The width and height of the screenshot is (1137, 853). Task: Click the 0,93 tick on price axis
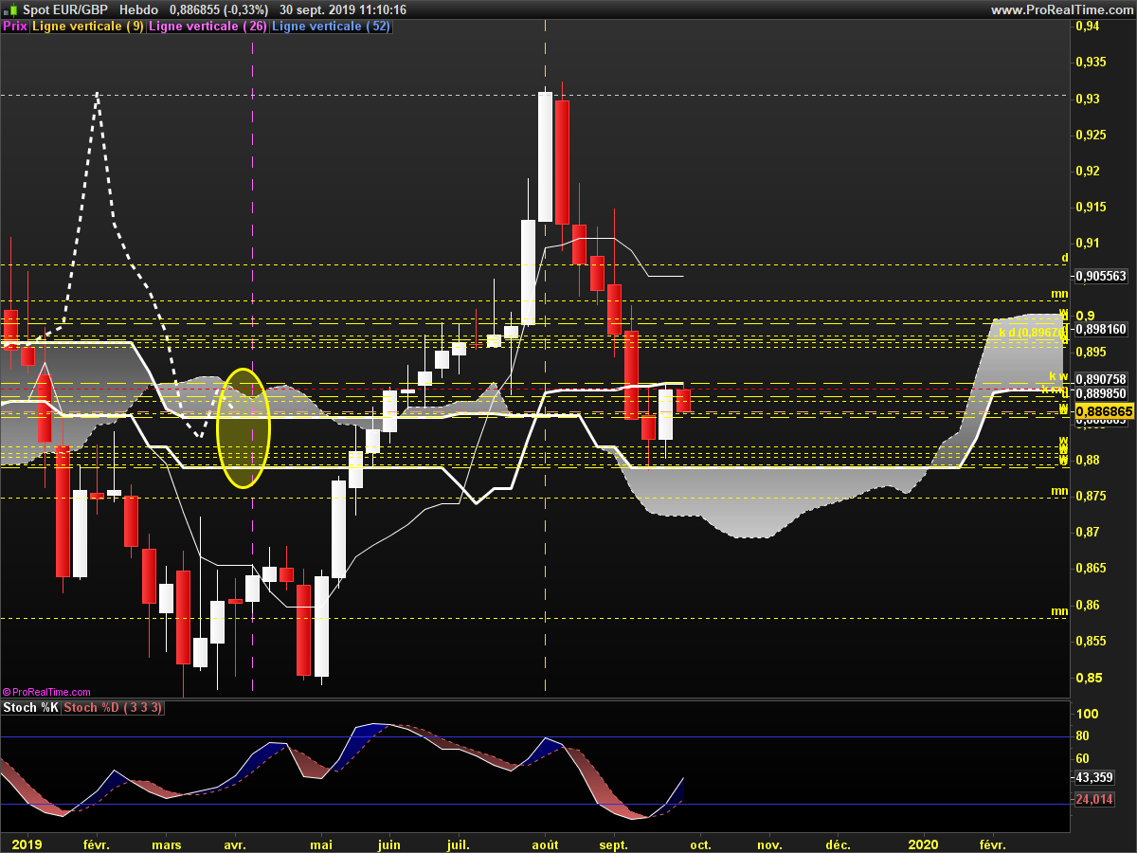click(x=1089, y=99)
